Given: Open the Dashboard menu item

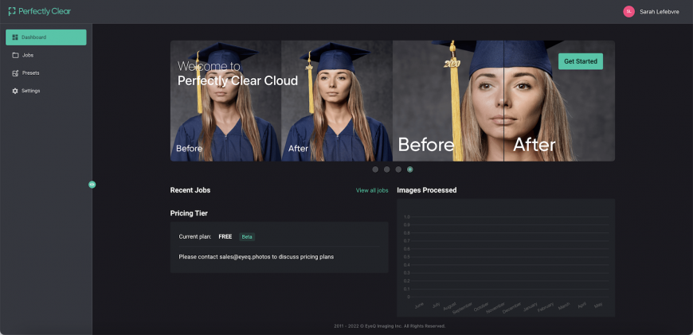Looking at the screenshot, I should (x=46, y=37).
